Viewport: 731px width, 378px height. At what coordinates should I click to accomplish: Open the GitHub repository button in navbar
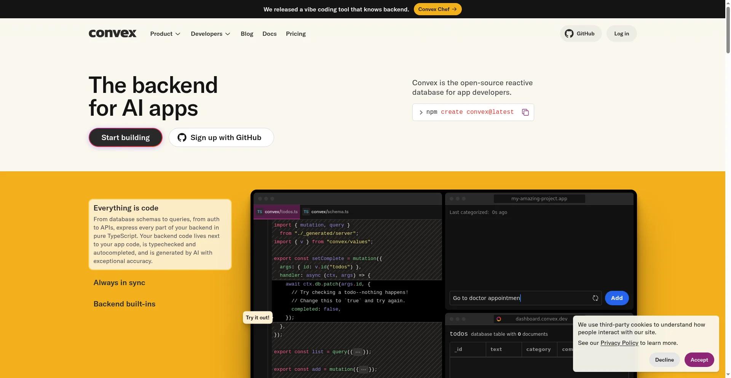[581, 33]
